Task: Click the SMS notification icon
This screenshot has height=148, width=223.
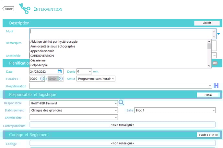Action: [x=215, y=63]
